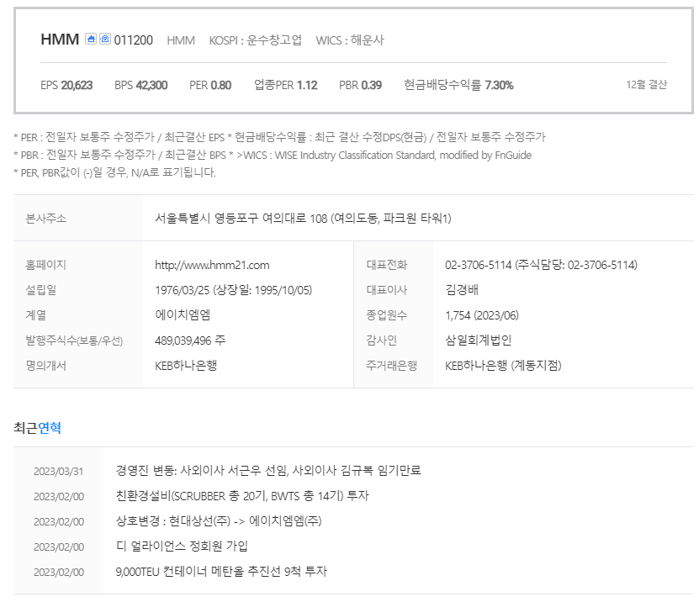Click history entry 디 얼라이언스 정회원 가입

click(182, 547)
